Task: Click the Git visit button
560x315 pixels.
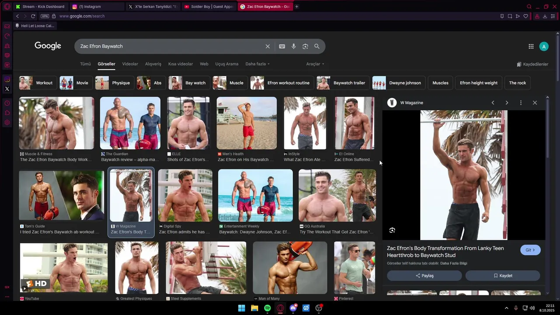Action: tap(530, 250)
